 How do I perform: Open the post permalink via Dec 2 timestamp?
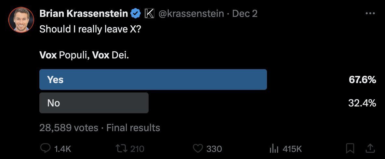tap(245, 14)
